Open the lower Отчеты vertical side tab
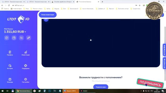Image resolution: width=166 pixels, height=93 pixels. [x=164, y=63]
